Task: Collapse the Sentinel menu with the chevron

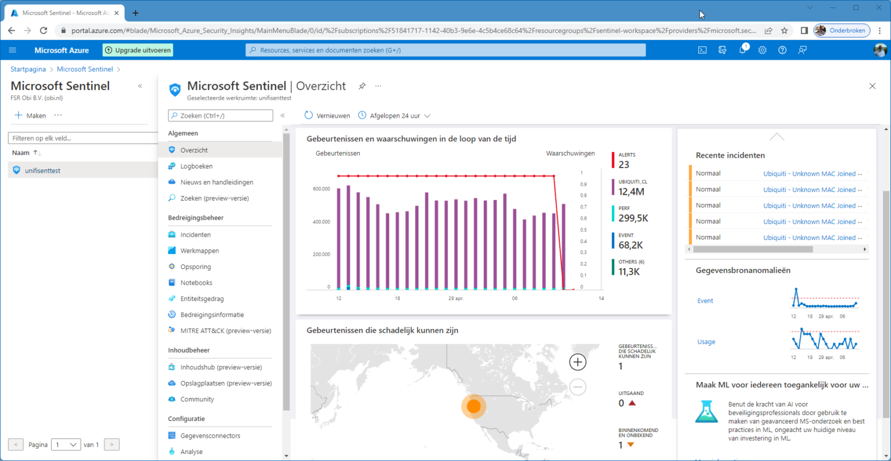Action: 283,115
